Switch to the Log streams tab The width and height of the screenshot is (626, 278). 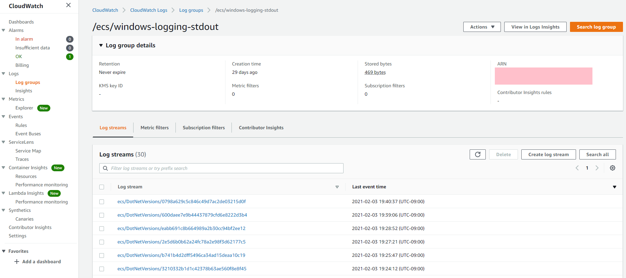pos(113,128)
